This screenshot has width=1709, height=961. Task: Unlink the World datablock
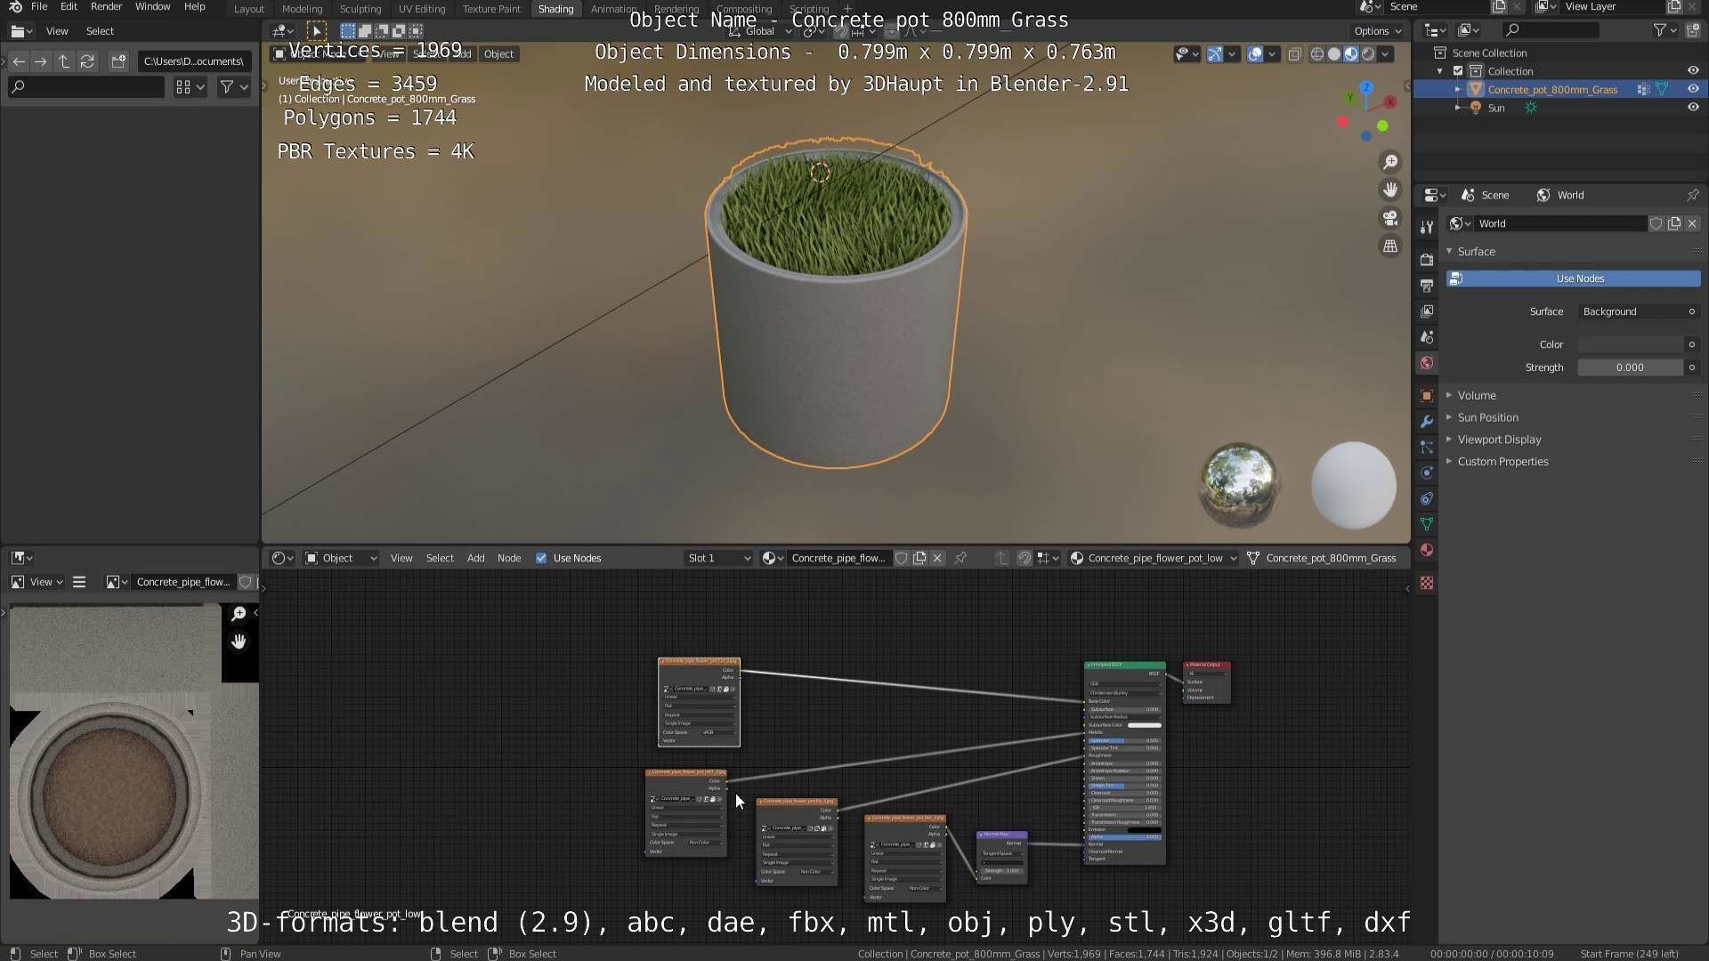pos(1692,223)
